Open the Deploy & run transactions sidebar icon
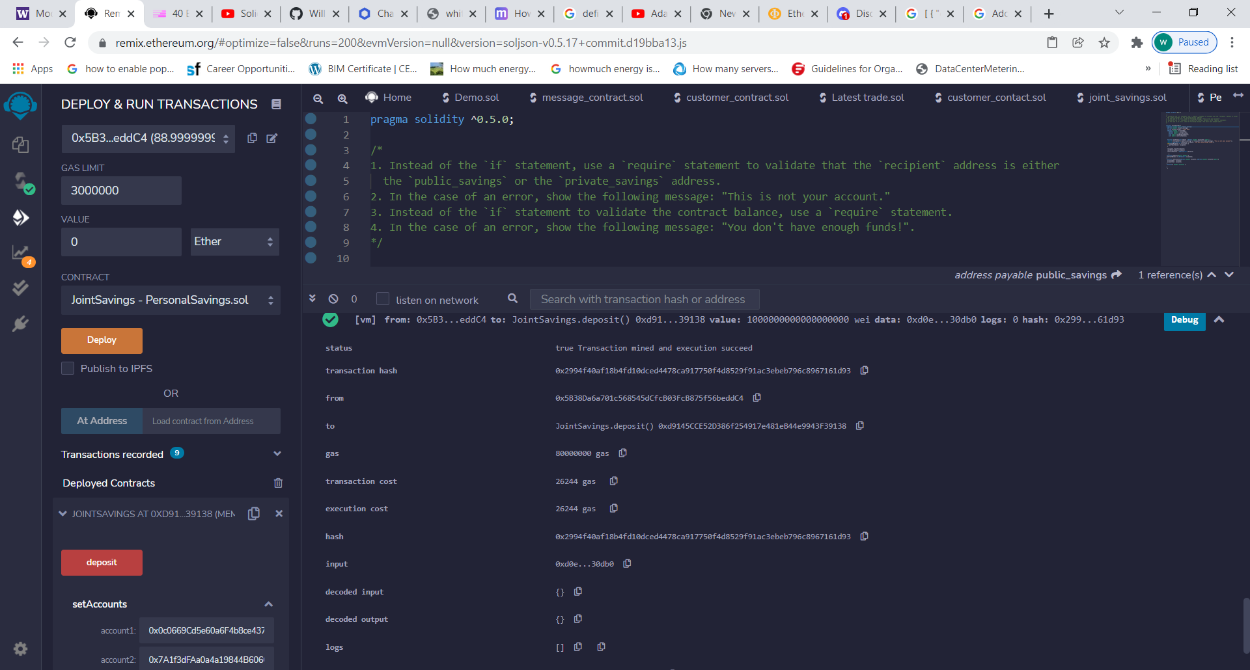Viewport: 1250px width, 670px height. 20,217
